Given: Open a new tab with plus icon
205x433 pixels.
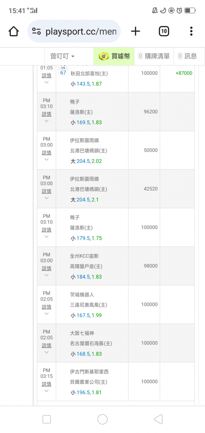Looking at the screenshot, I should (135, 31).
